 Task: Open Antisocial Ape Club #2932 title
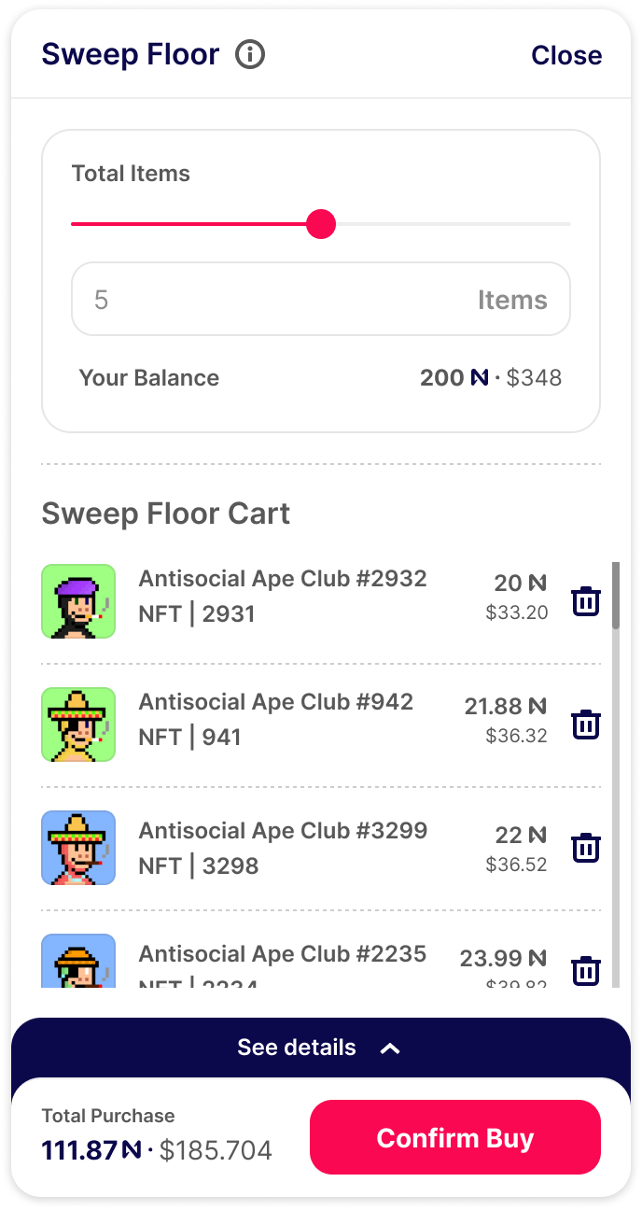click(283, 579)
